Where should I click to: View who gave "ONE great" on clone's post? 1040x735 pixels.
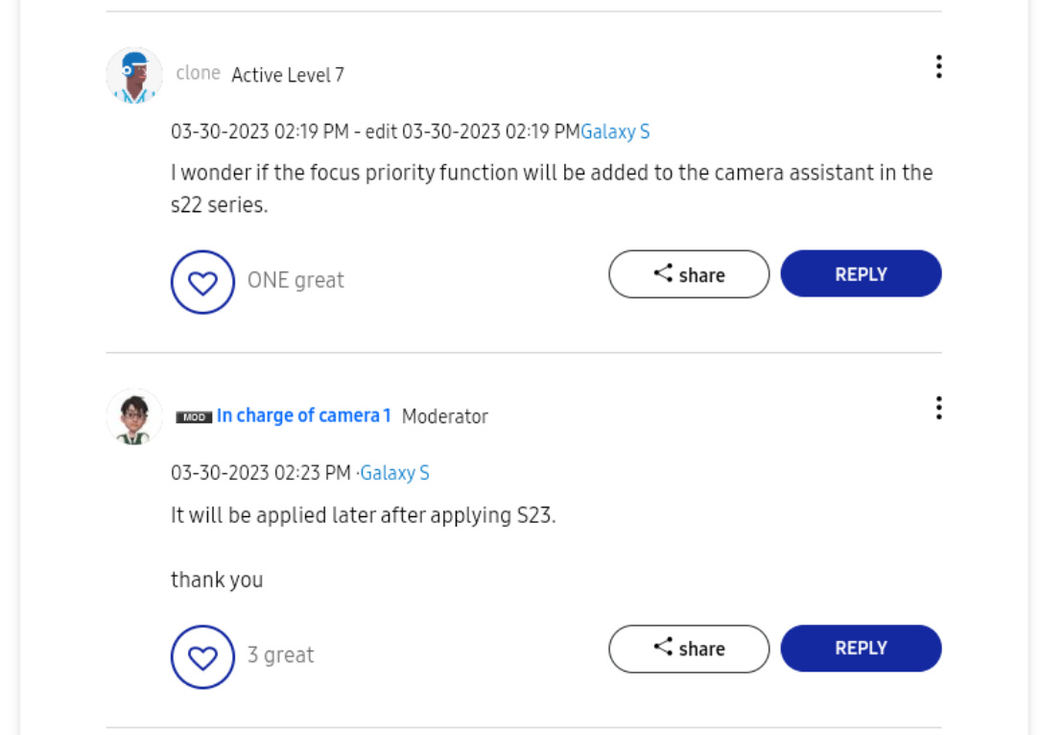[x=295, y=280]
